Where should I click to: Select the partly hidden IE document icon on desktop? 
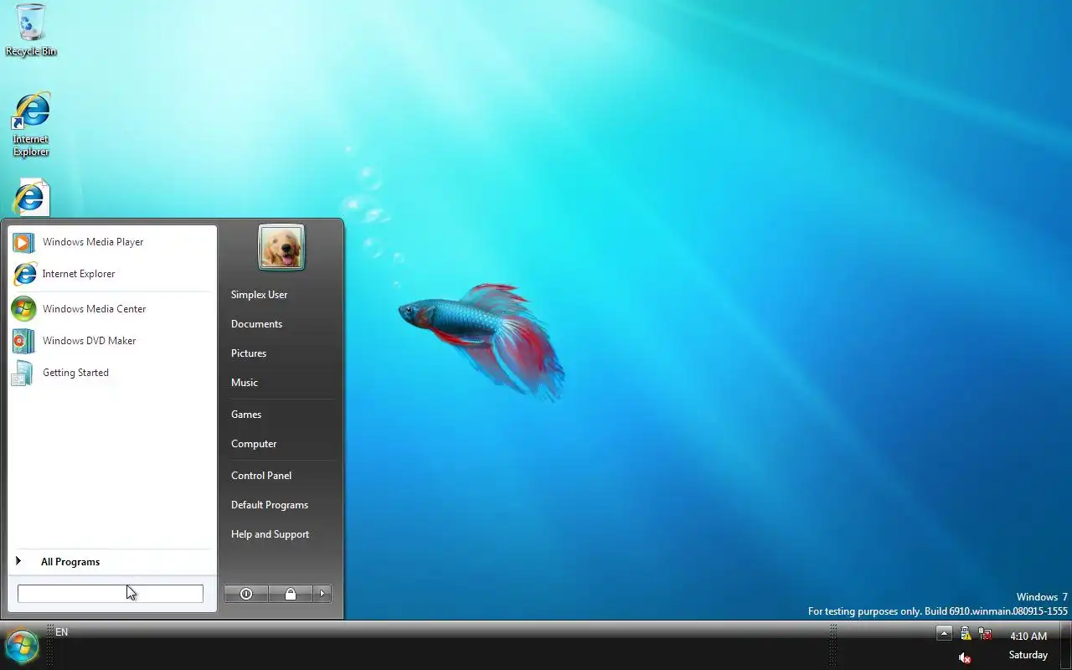tap(31, 198)
